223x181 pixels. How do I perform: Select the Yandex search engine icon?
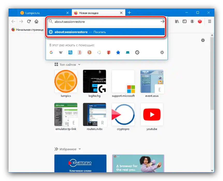(80, 52)
